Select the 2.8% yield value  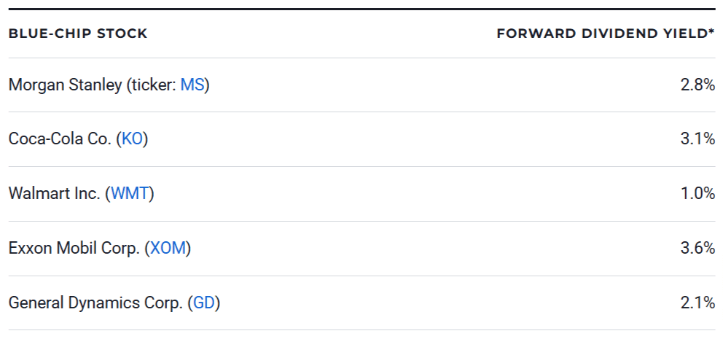pos(697,85)
